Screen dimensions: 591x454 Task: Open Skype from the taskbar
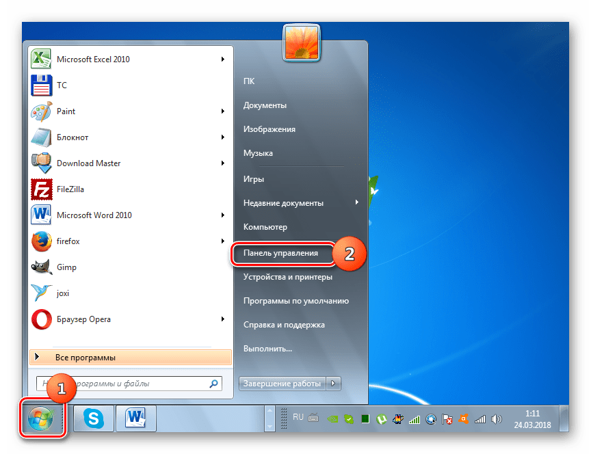point(94,418)
